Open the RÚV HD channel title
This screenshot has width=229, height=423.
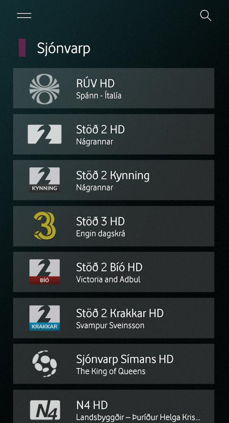click(x=95, y=83)
